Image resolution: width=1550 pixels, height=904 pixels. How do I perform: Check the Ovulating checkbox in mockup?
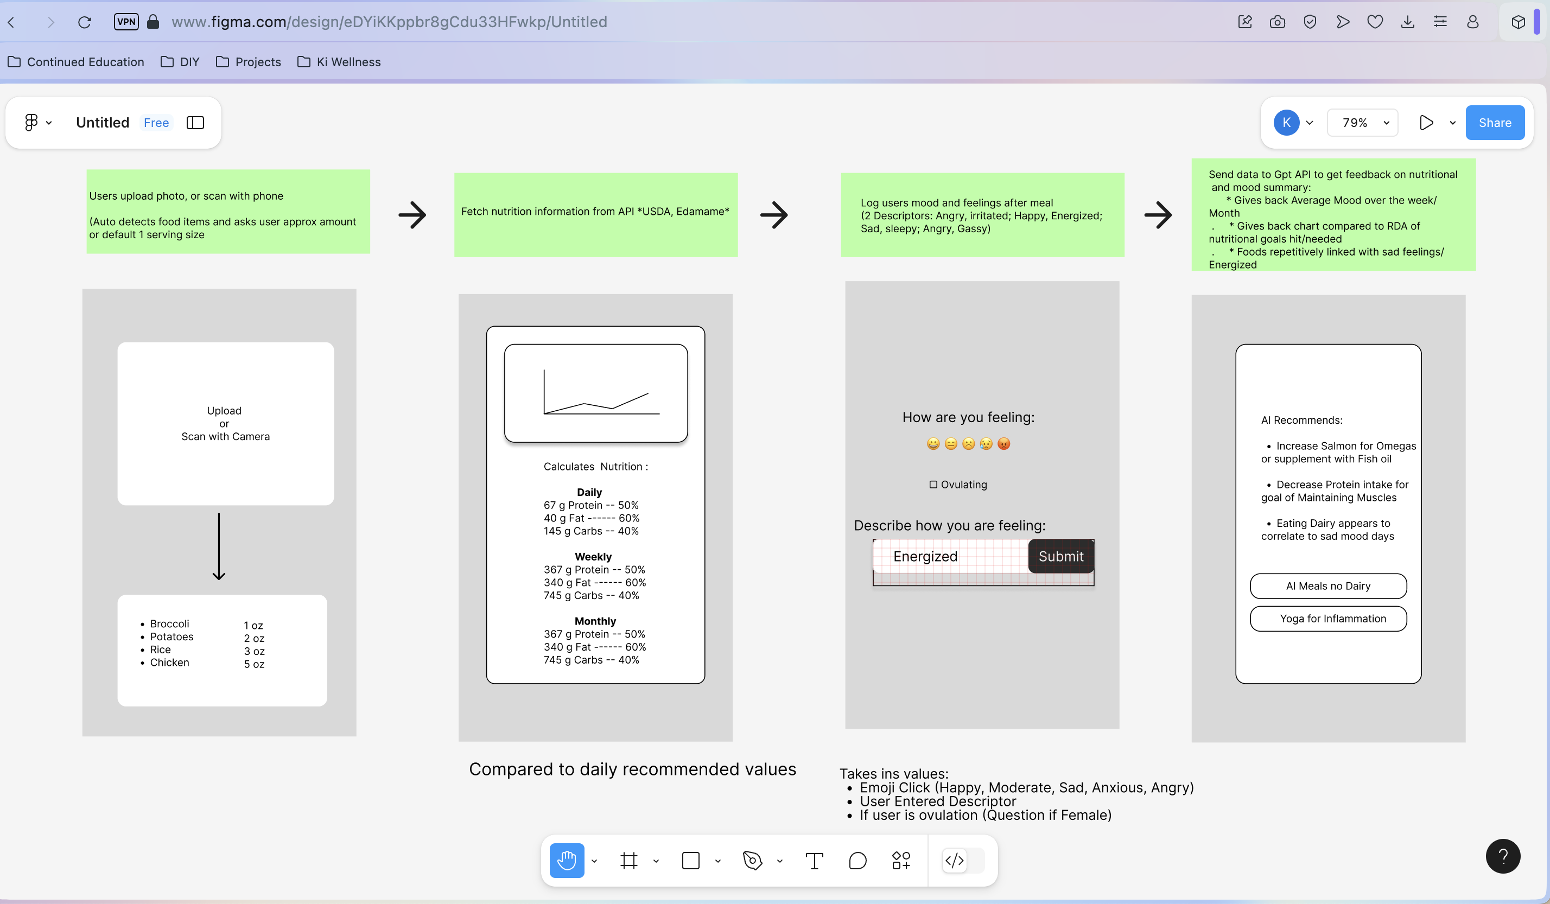[x=933, y=485]
